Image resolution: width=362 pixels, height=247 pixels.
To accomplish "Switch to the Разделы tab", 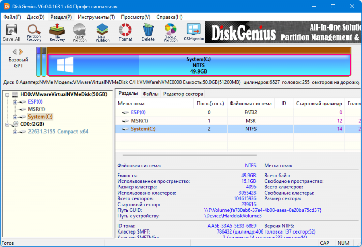I will pyautogui.click(x=128, y=93).
